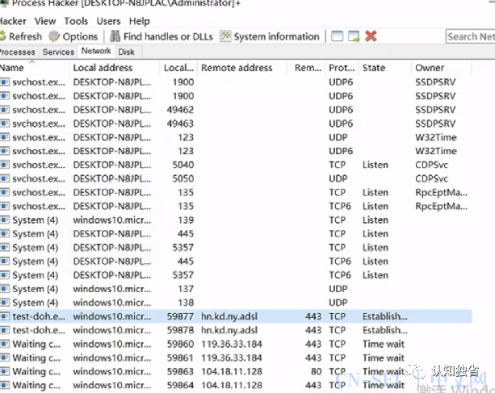Image resolution: width=495 pixels, height=393 pixels.
Task: Open System information graph icon
Action: point(225,36)
